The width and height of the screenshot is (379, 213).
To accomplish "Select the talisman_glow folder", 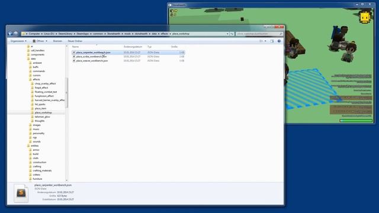I will (x=42, y=117).
